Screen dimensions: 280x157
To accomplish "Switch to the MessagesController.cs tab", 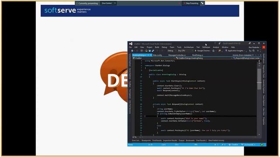I will click(x=177, y=55).
